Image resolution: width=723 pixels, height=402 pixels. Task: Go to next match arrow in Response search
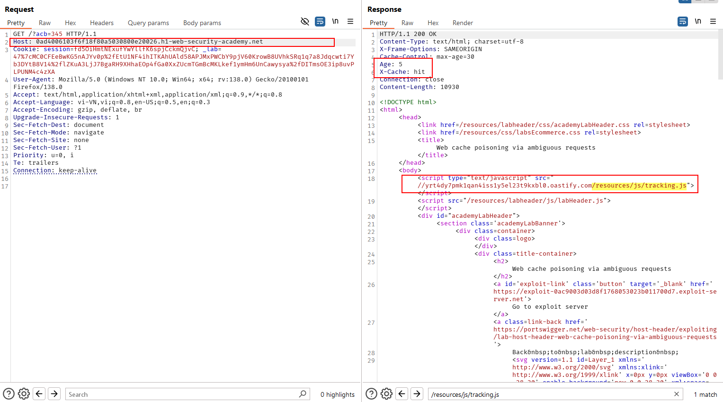[x=417, y=394]
